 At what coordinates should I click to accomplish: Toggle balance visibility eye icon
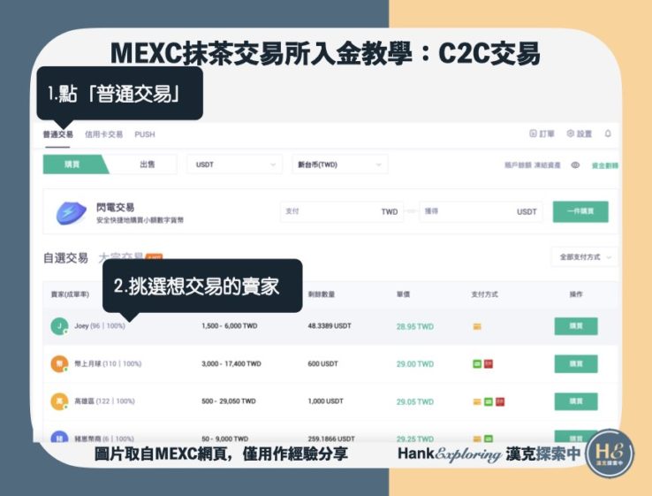575,165
